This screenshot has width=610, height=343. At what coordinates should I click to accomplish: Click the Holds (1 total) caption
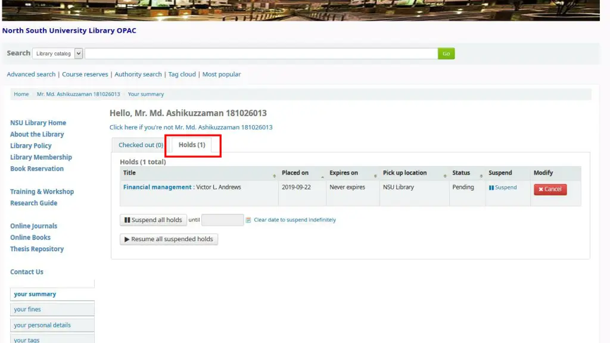(143, 162)
